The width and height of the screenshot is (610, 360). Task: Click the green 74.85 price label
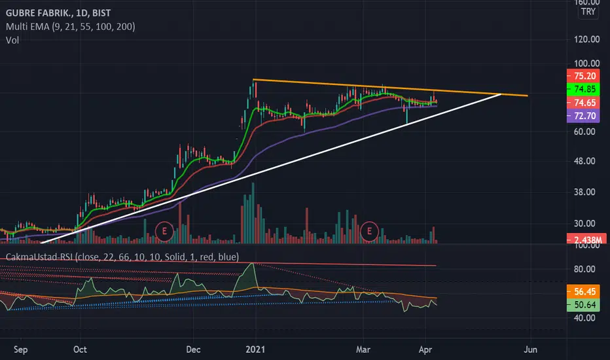pos(583,89)
